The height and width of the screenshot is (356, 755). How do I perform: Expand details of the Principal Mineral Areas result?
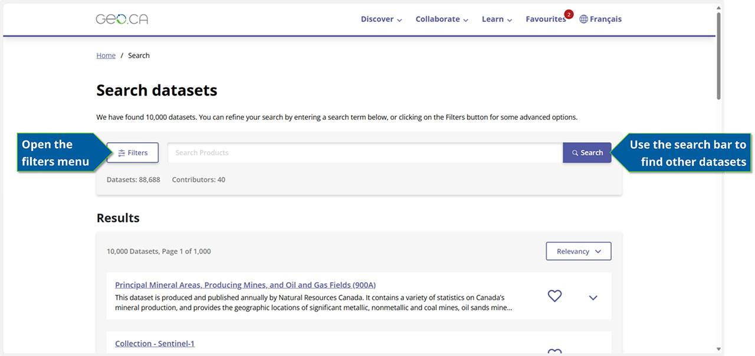593,297
